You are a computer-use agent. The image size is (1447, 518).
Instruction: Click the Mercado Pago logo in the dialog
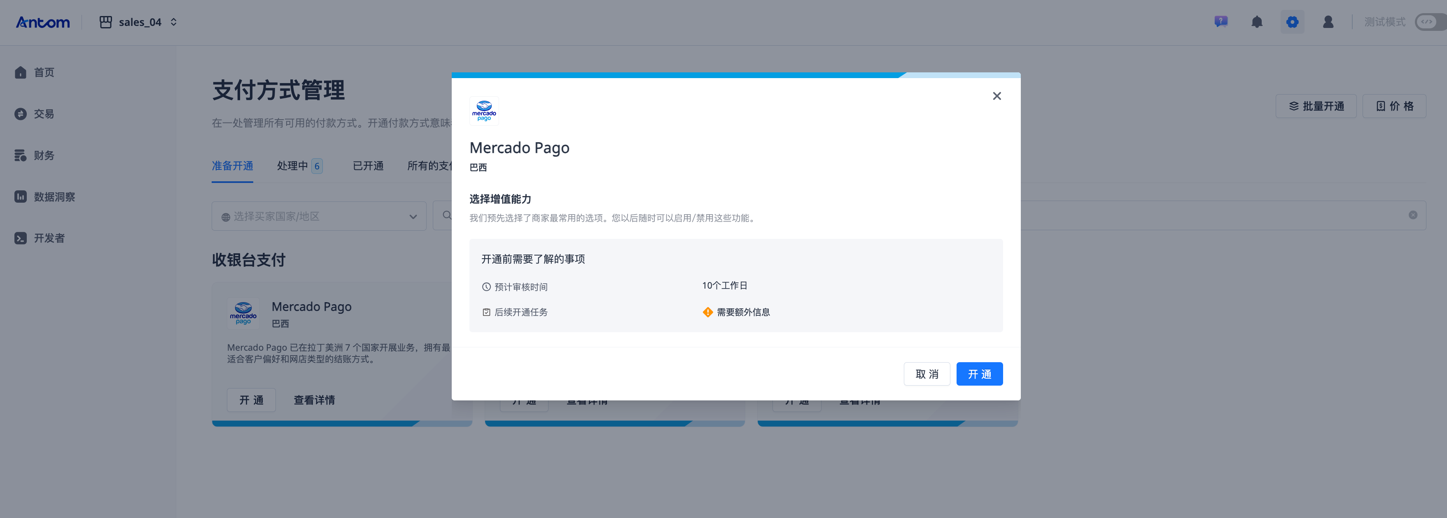click(484, 111)
